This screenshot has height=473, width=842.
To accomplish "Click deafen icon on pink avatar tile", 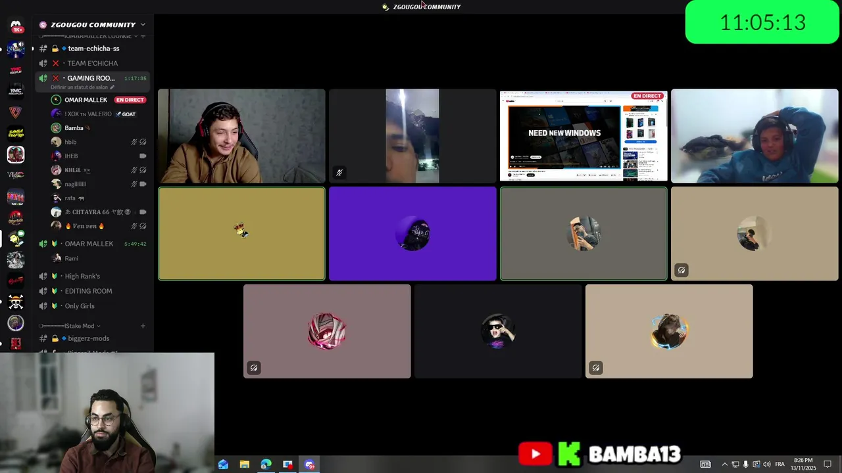I will point(253,368).
